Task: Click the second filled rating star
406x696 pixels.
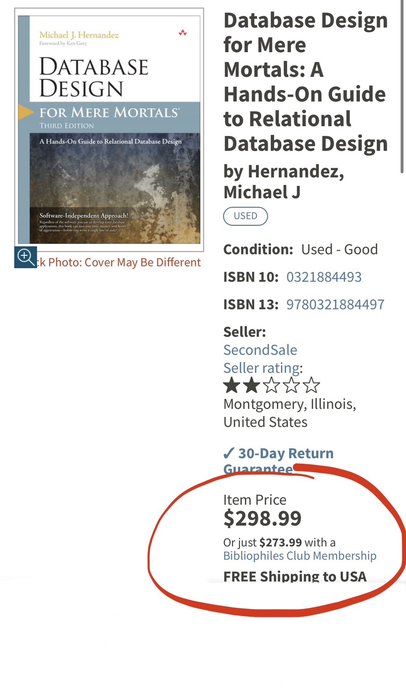Action: (251, 385)
